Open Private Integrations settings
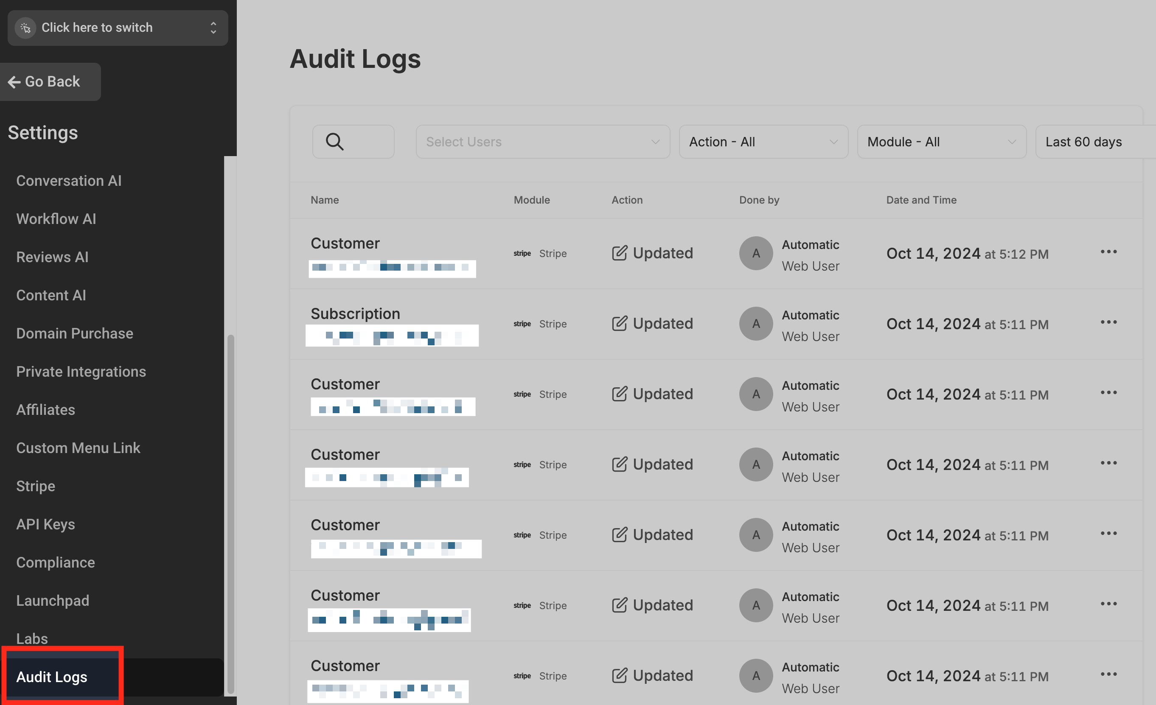1156x705 pixels. (81, 372)
